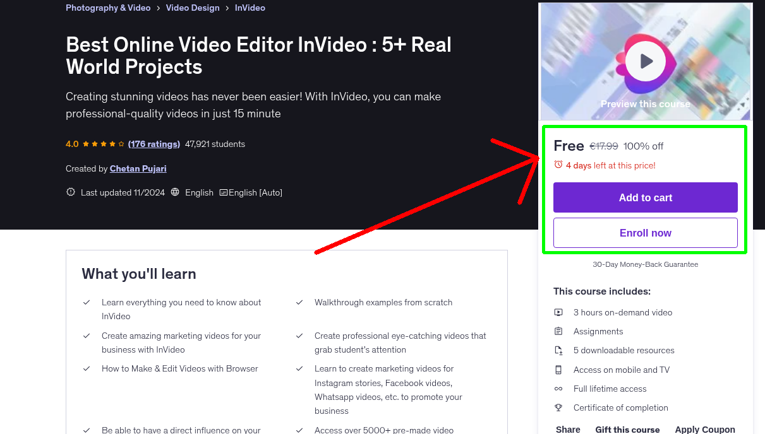Click the Add to cart button

[645, 197]
